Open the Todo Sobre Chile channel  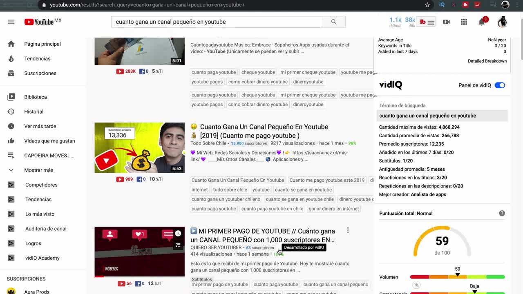pyautogui.click(x=208, y=143)
